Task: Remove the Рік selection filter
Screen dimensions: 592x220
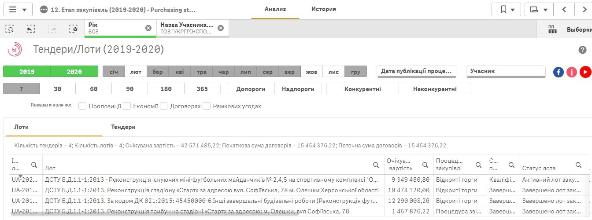Action: tap(148, 28)
